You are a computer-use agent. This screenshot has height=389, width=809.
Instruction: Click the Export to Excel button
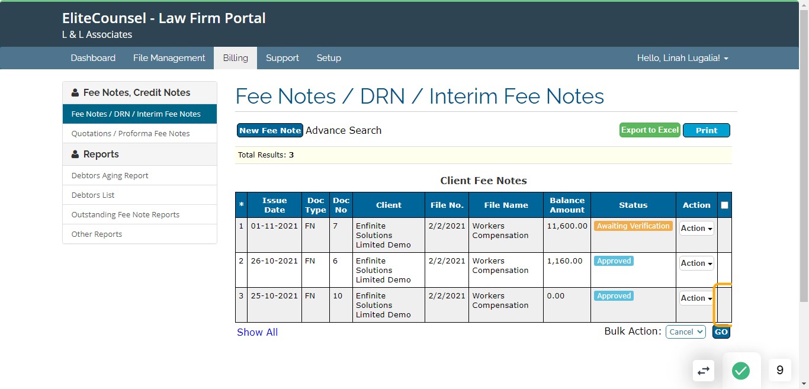(x=650, y=130)
